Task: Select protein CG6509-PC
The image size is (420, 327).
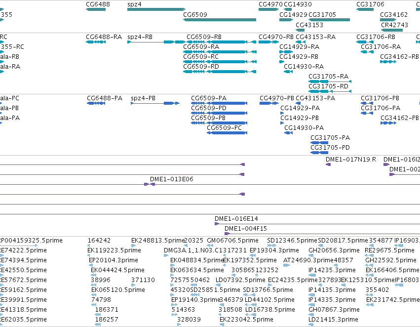Action: point(227,133)
